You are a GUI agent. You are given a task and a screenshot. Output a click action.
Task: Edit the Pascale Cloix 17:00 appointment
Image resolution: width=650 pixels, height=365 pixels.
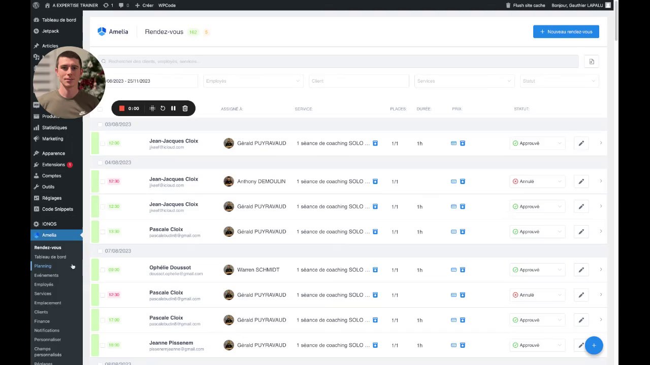tap(581, 320)
